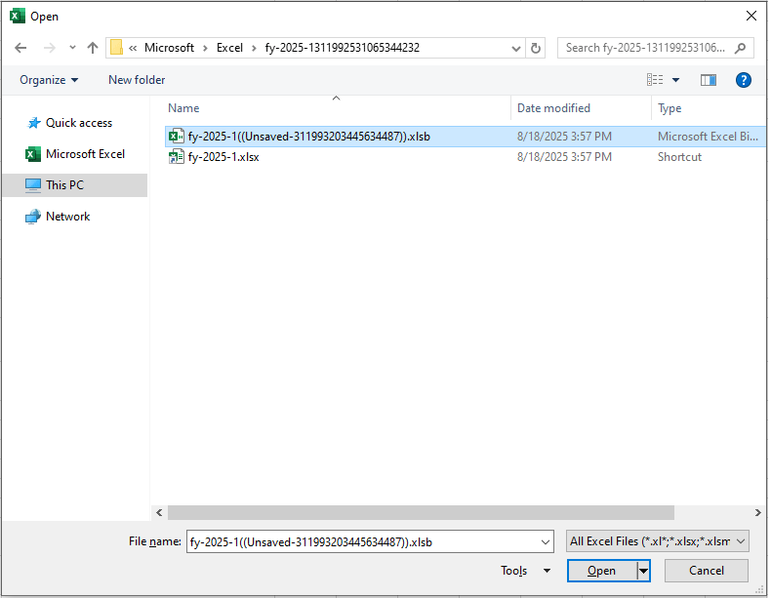This screenshot has width=771, height=598.
Task: Open the Help icon
Action: [743, 80]
